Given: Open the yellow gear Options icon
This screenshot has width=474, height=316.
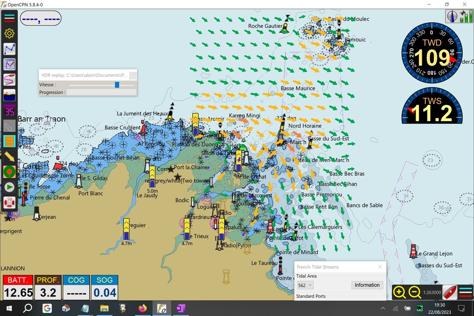Looking at the screenshot, I should (9, 33).
